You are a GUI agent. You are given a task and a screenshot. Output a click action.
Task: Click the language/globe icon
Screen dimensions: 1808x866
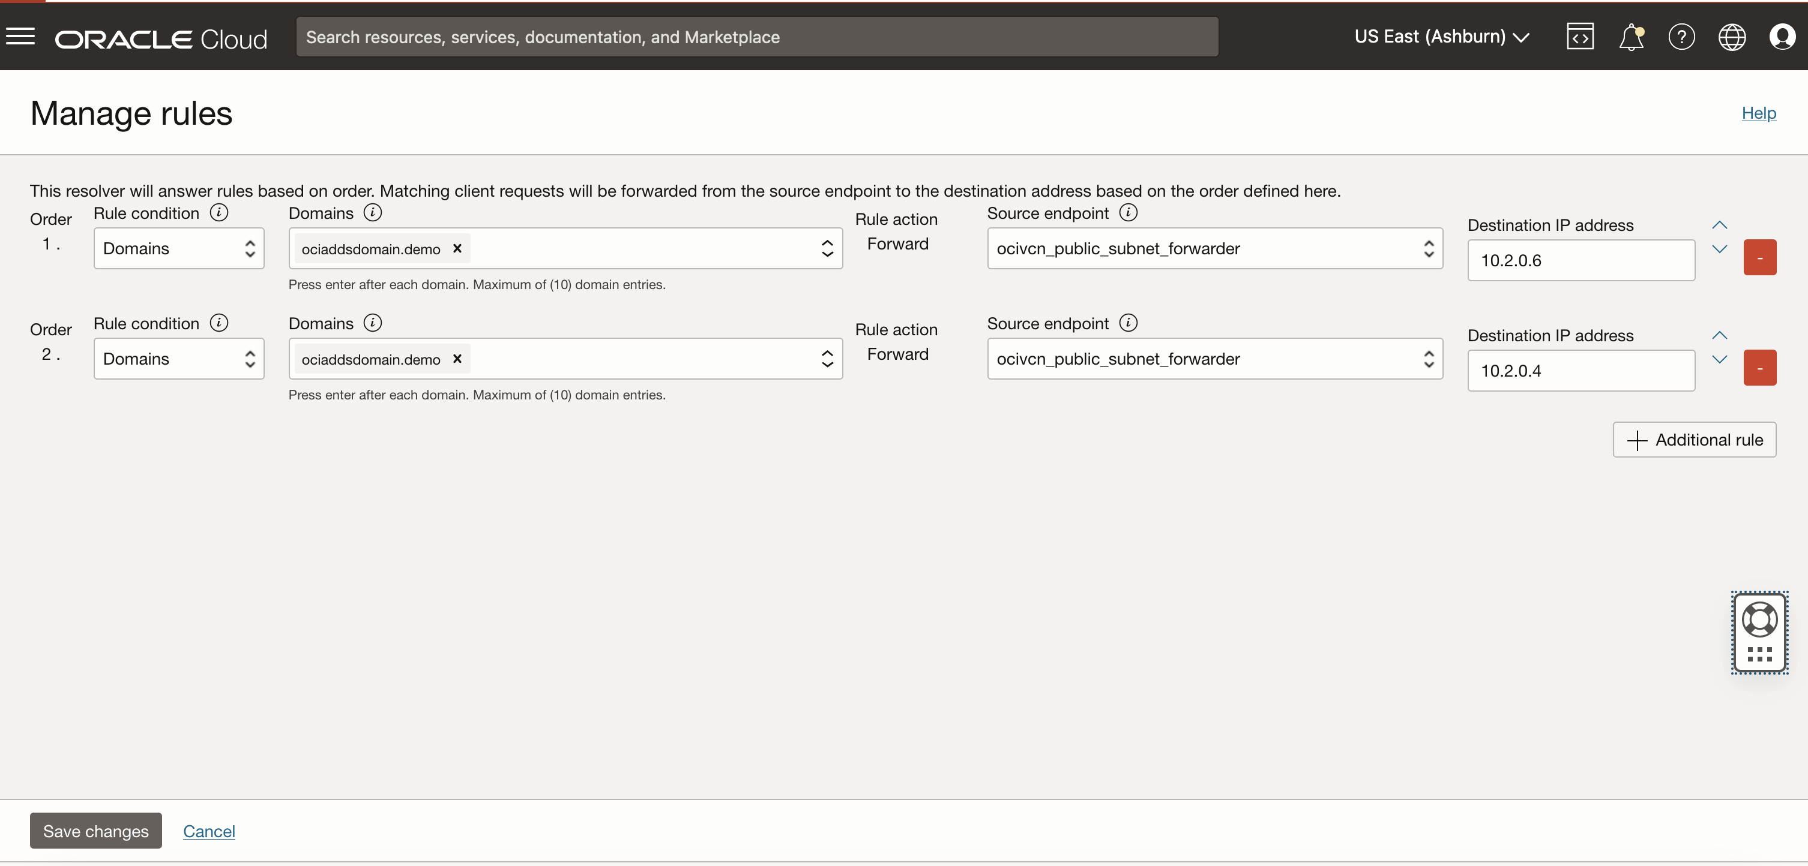1732,36
